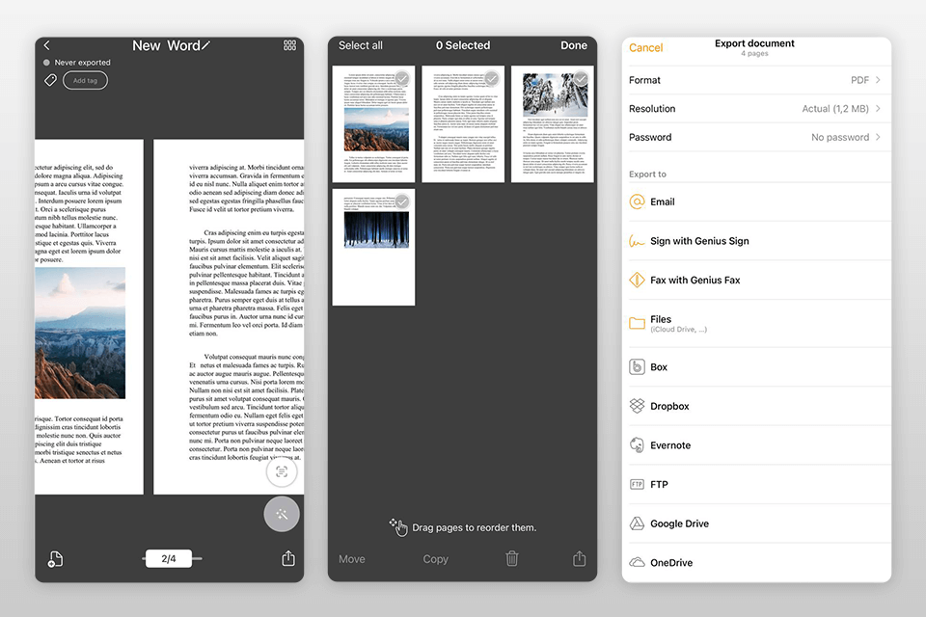Cancel the Export document sheet
The height and width of the screenshot is (617, 926).
(645, 48)
